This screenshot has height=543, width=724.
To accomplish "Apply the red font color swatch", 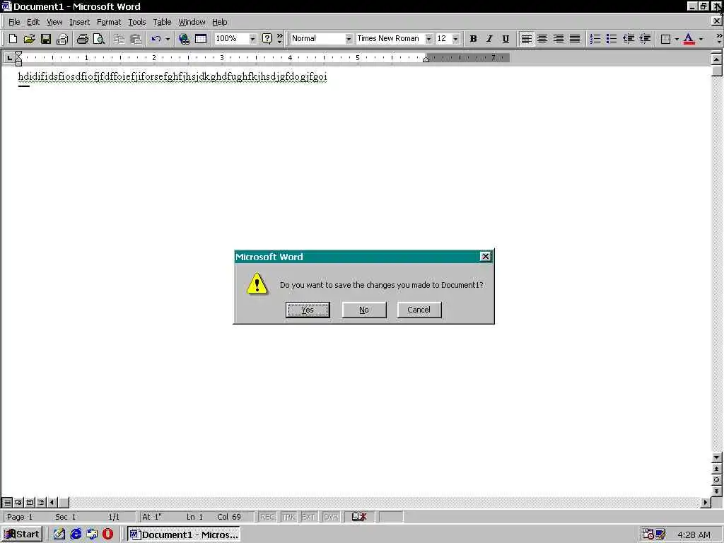I will [689, 39].
